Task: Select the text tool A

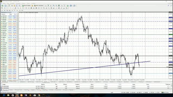Action: 21,8
